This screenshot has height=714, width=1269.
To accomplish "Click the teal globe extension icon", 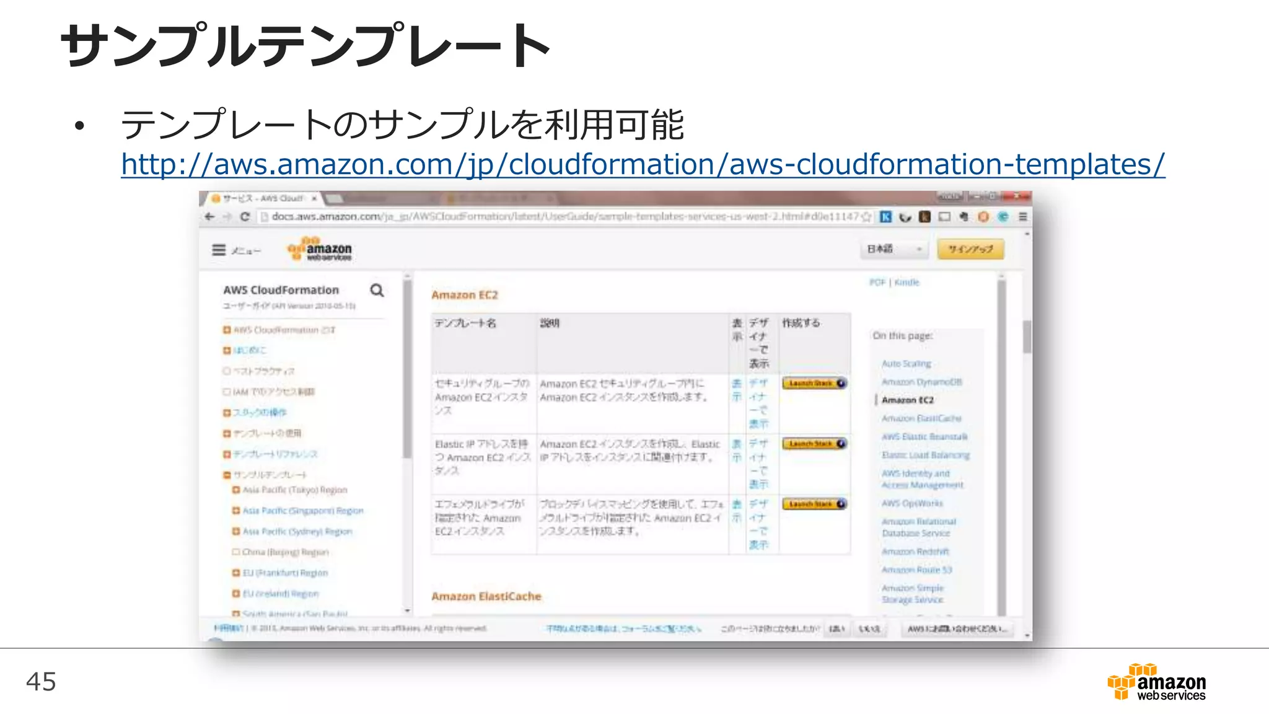I will point(1003,216).
